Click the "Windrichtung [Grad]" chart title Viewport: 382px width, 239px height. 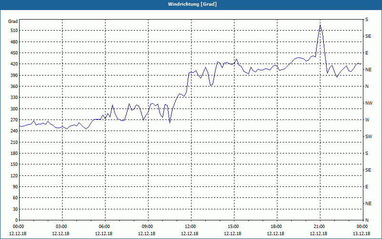coord(192,4)
